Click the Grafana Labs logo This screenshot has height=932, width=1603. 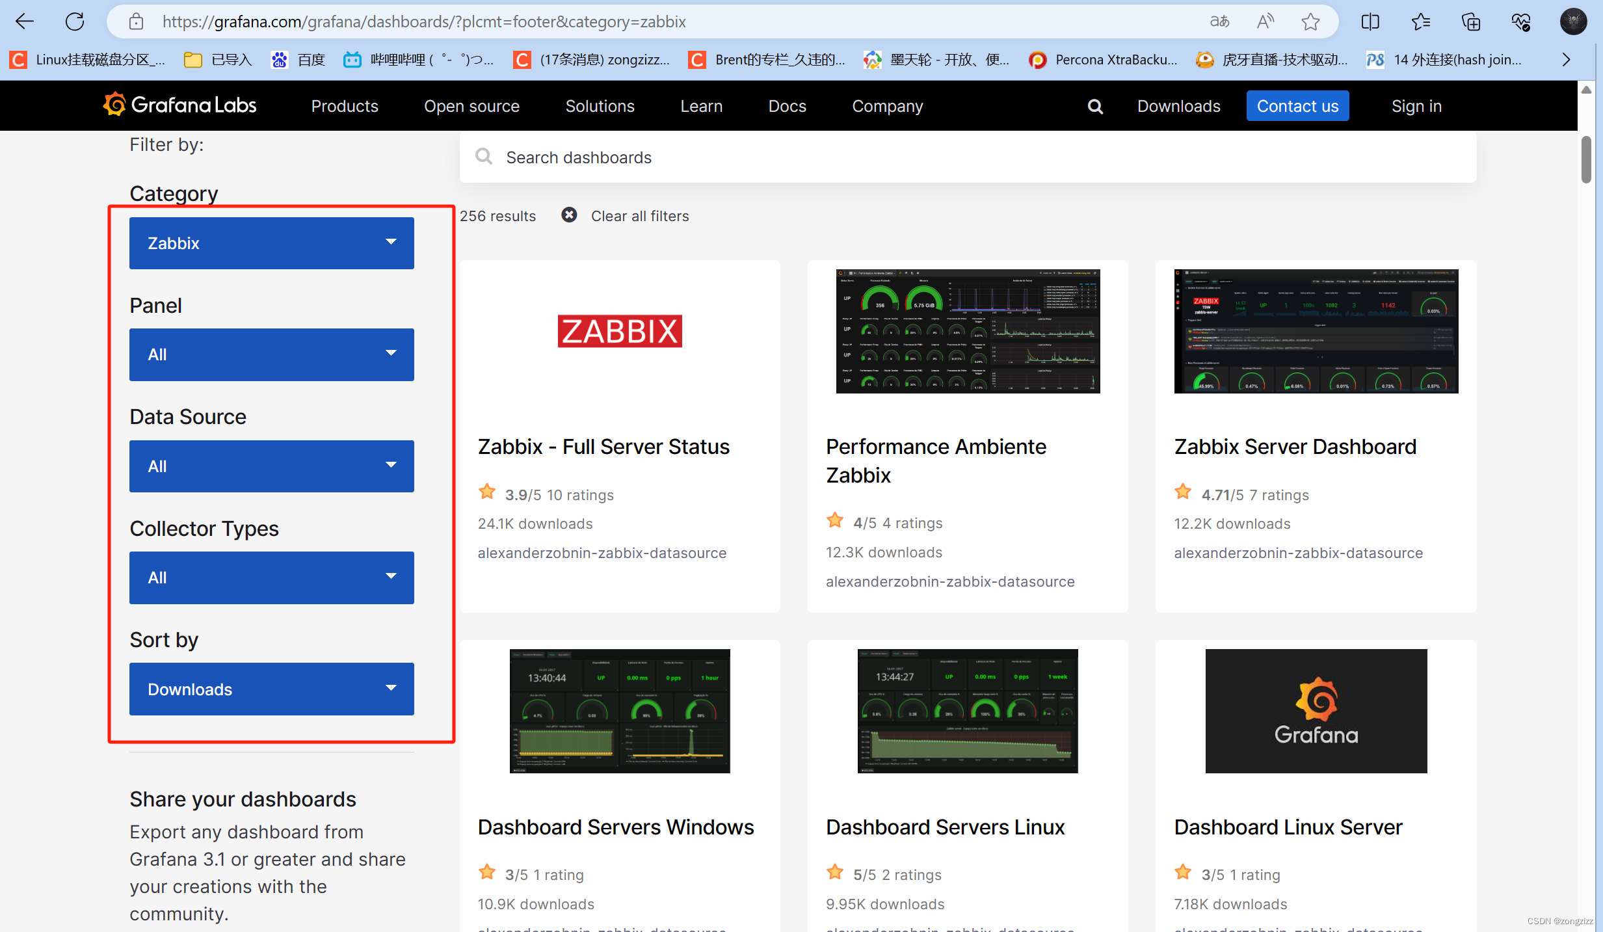(x=180, y=105)
